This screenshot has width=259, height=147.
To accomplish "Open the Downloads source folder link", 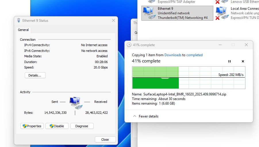I will click(x=173, y=55).
